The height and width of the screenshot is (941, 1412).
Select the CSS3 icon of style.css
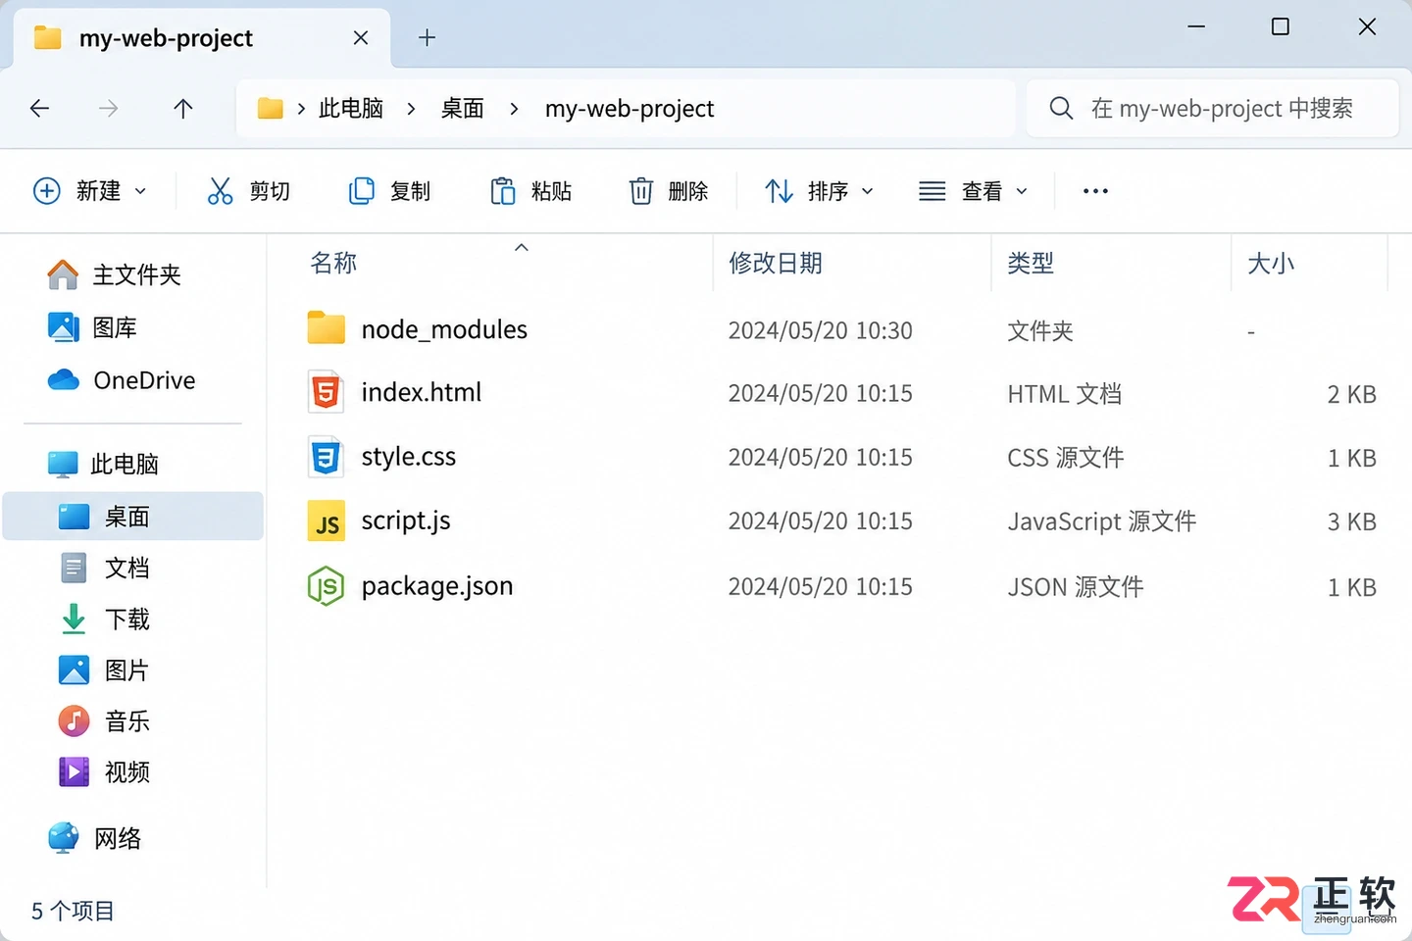tap(326, 457)
